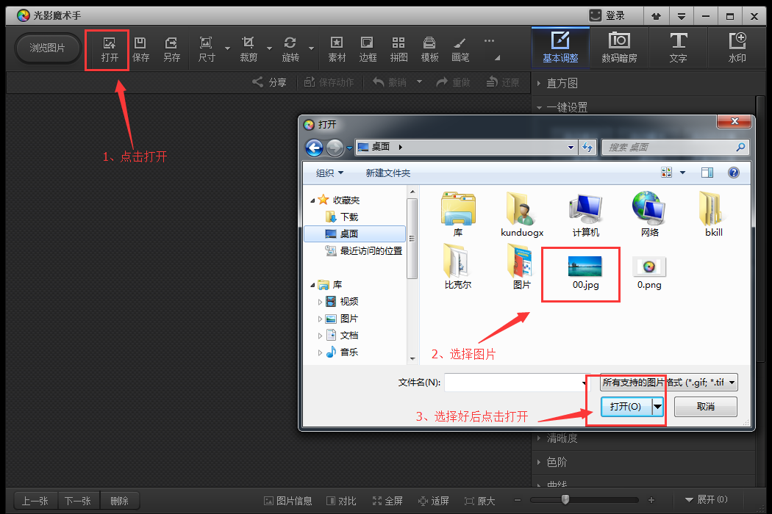Screen dimensions: 772x514
Task: Collapse the 收藏夹 favorites tree
Action: tap(312, 199)
